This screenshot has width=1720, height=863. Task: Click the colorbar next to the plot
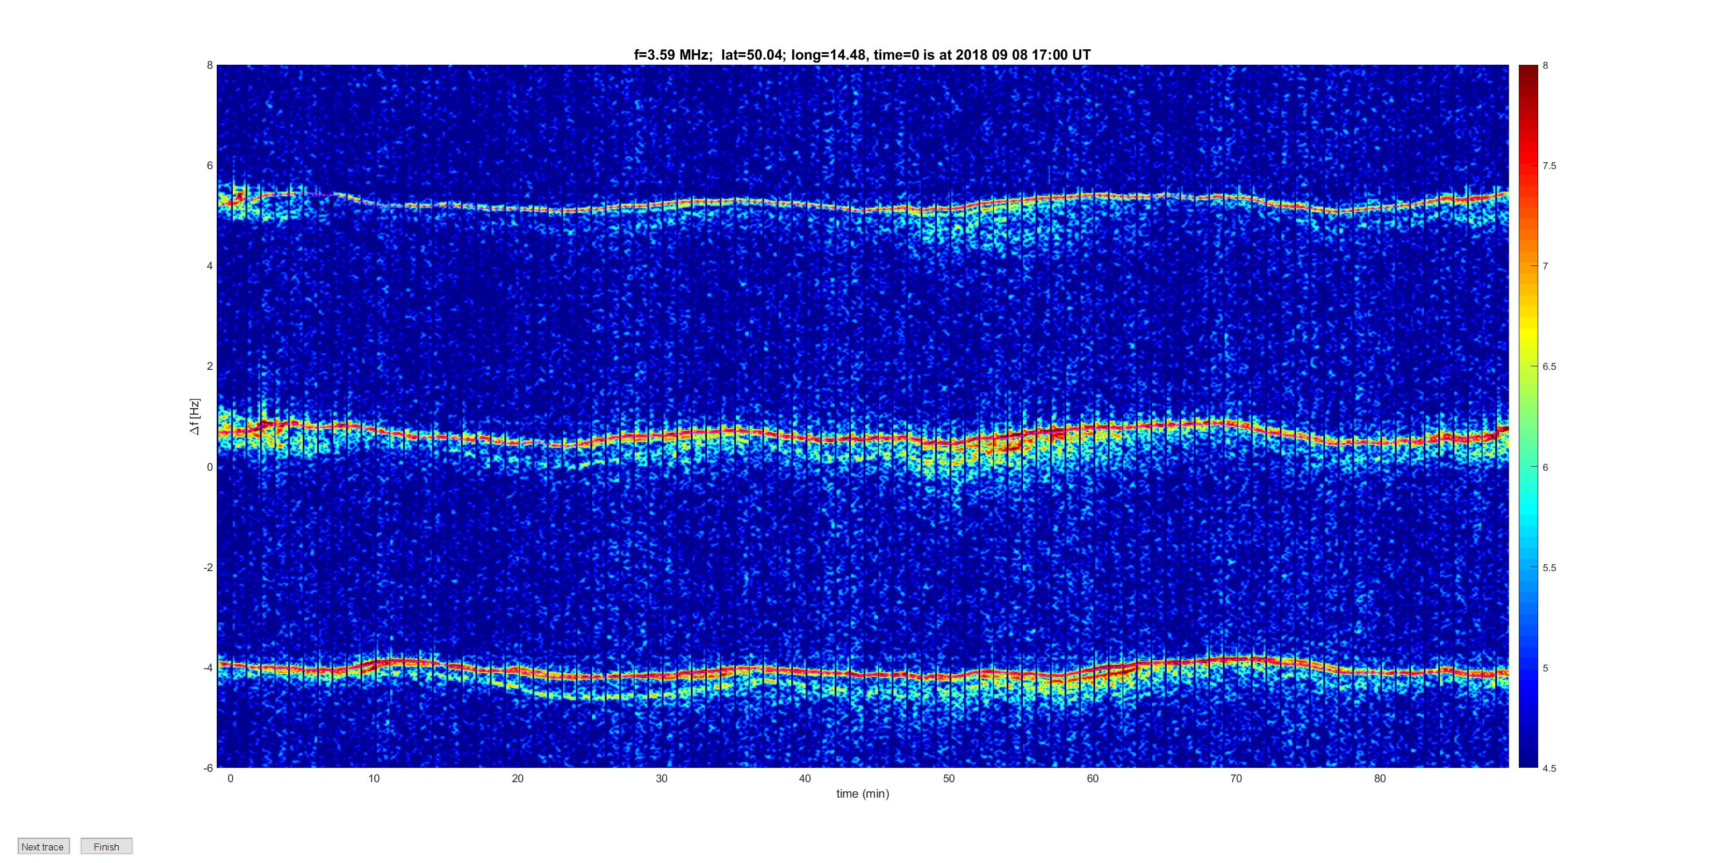(1528, 416)
